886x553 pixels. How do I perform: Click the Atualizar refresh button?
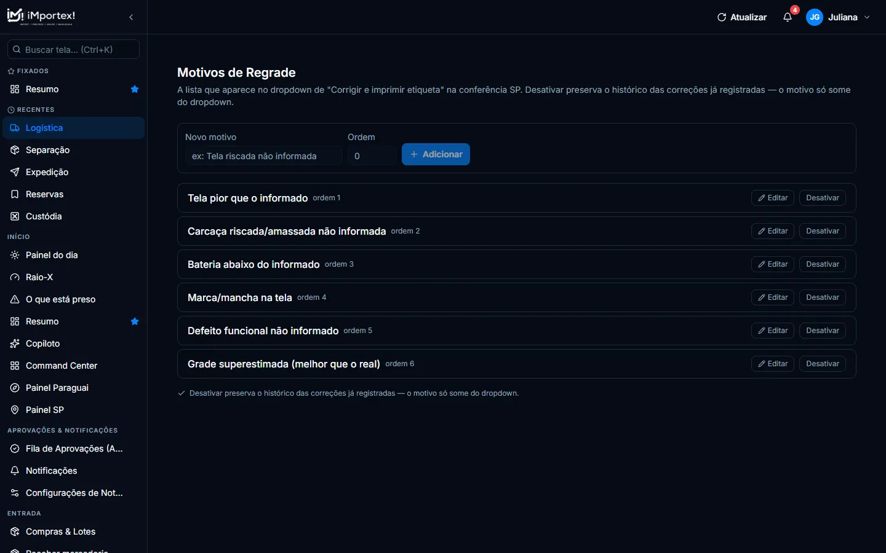[742, 17]
